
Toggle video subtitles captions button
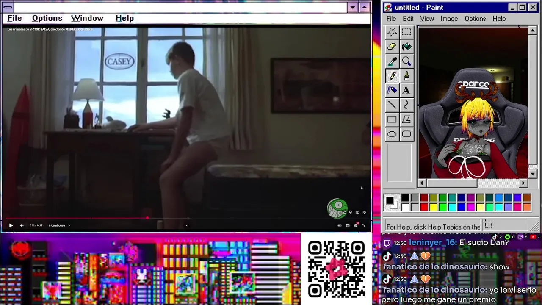tap(348, 225)
